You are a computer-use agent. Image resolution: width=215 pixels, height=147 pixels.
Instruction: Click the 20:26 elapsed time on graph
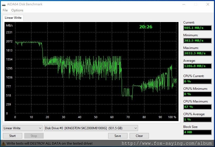click(146, 27)
